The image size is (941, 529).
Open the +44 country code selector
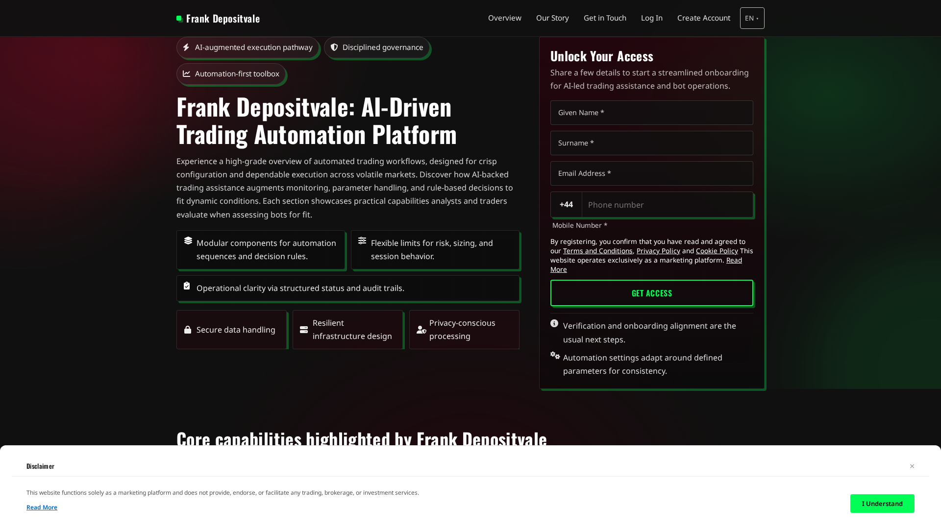click(x=566, y=205)
